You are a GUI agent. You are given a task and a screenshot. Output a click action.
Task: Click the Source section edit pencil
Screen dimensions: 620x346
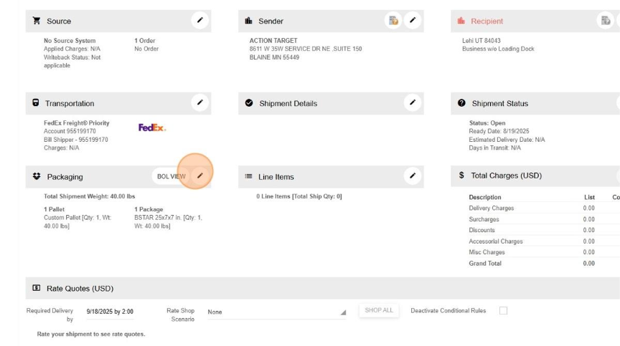(200, 21)
